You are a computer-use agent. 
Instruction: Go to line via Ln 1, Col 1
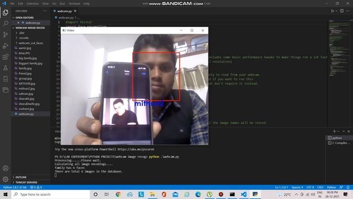(x=281, y=187)
